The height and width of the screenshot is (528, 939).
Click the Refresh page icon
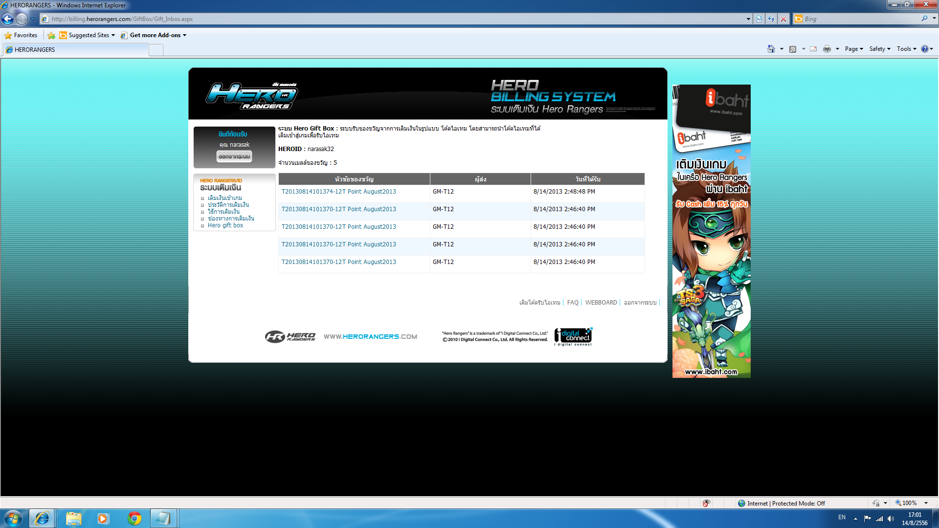(x=771, y=19)
